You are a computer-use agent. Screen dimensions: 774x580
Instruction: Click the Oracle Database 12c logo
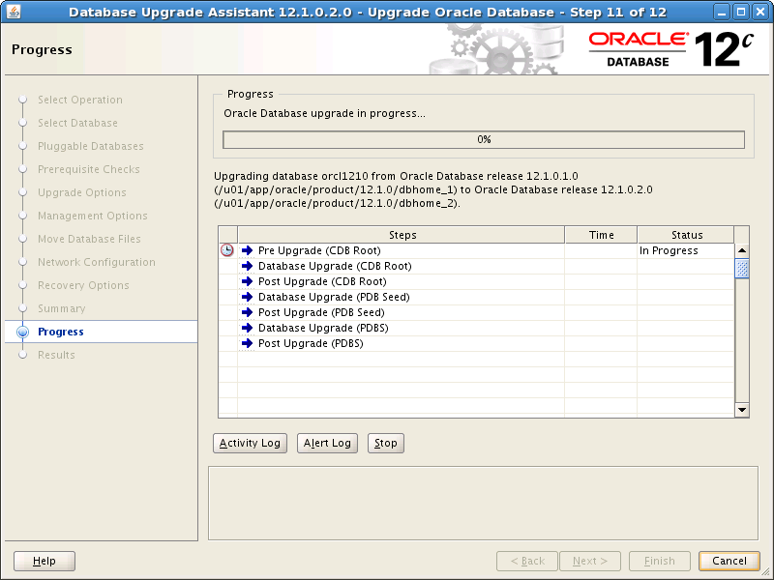(x=670, y=49)
